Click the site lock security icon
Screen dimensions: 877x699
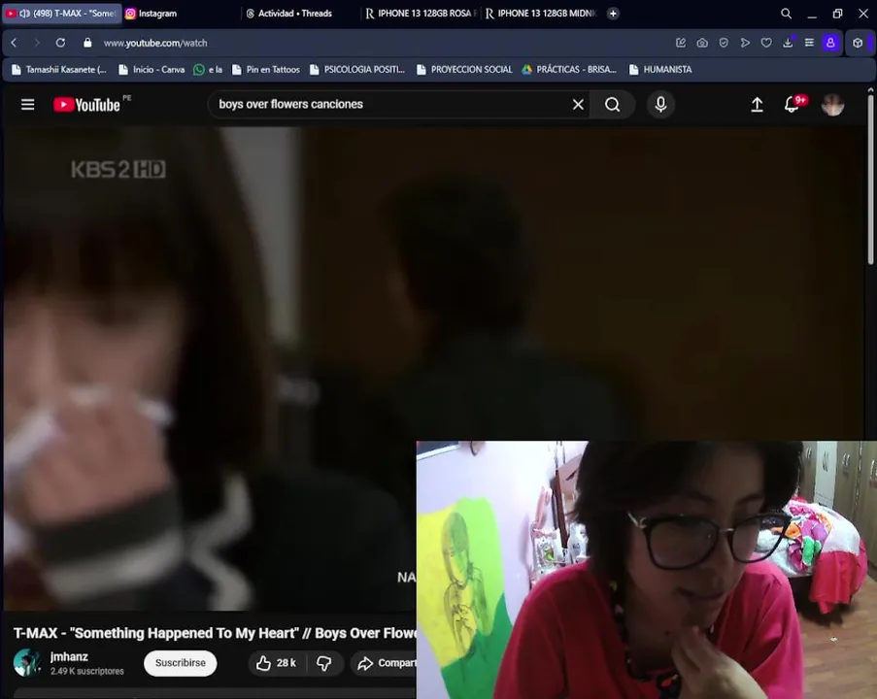click(87, 43)
